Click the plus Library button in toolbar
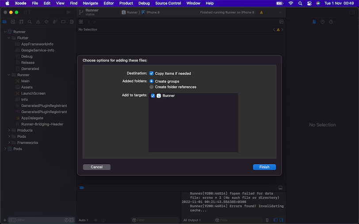 click(x=280, y=12)
